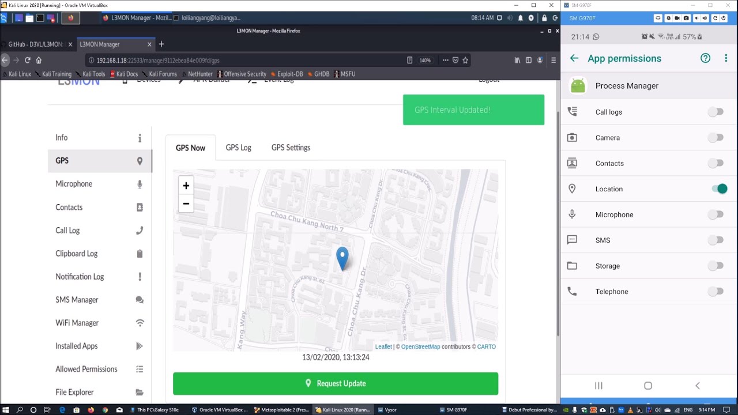Switch to the GPS Now tab
738x415 pixels.
[x=190, y=148]
